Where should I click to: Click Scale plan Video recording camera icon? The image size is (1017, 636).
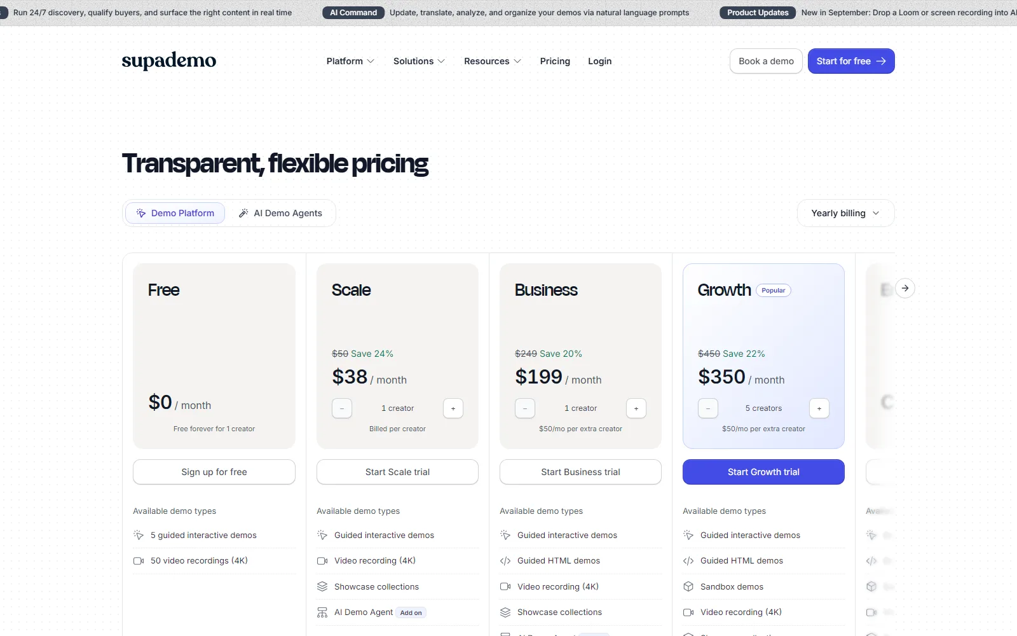point(322,561)
